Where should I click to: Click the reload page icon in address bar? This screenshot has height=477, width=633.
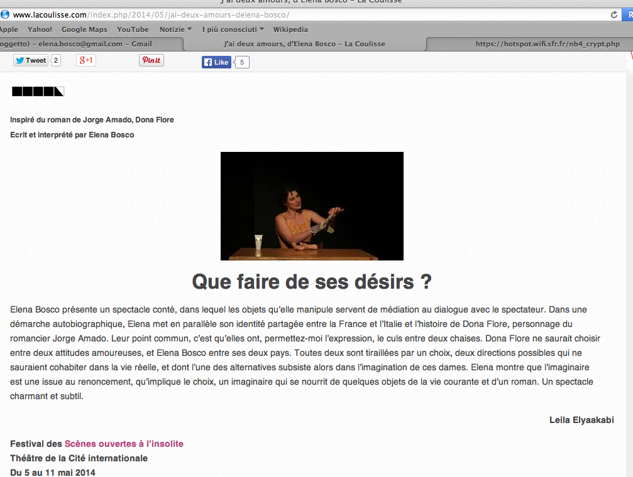point(614,14)
